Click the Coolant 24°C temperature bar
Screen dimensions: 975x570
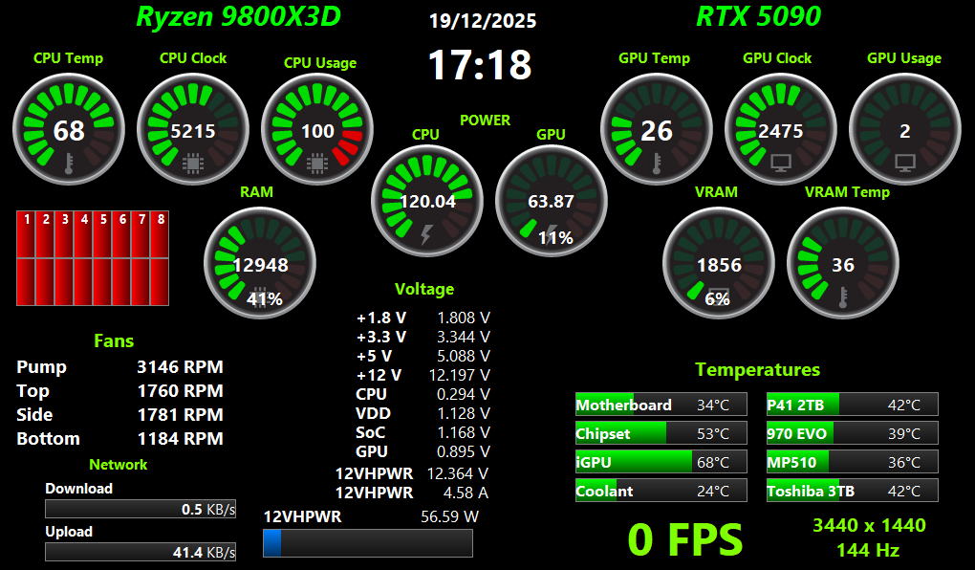coord(661,491)
